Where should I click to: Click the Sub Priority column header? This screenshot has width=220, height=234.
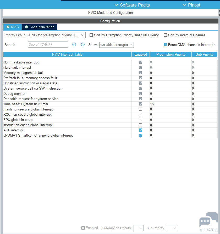point(205,55)
